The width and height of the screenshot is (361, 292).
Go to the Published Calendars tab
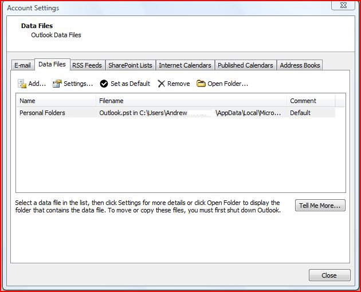tap(245, 65)
